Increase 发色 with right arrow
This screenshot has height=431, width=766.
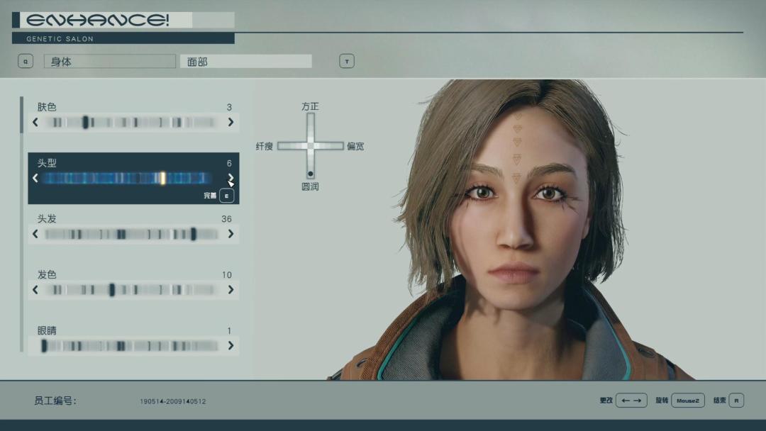(x=231, y=290)
